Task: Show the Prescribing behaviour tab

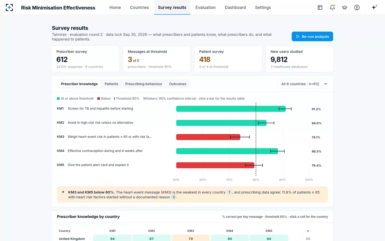Action: coord(144,84)
